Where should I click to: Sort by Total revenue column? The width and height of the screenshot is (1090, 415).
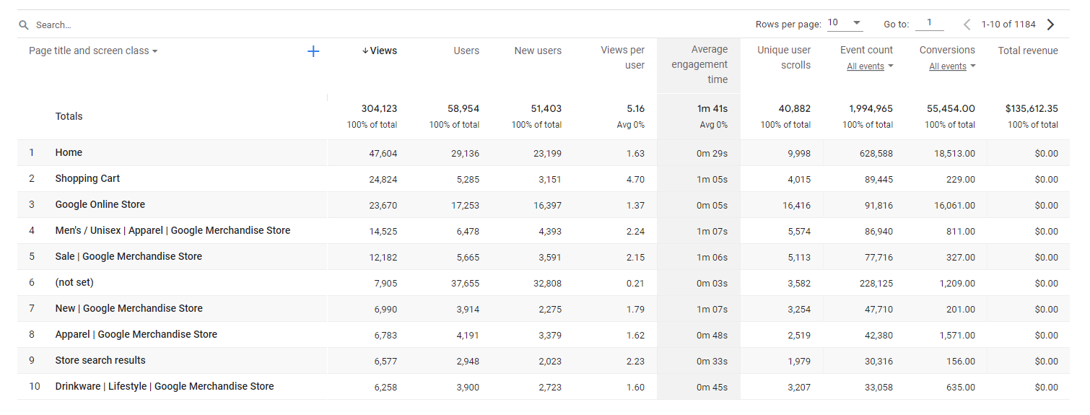1028,51
